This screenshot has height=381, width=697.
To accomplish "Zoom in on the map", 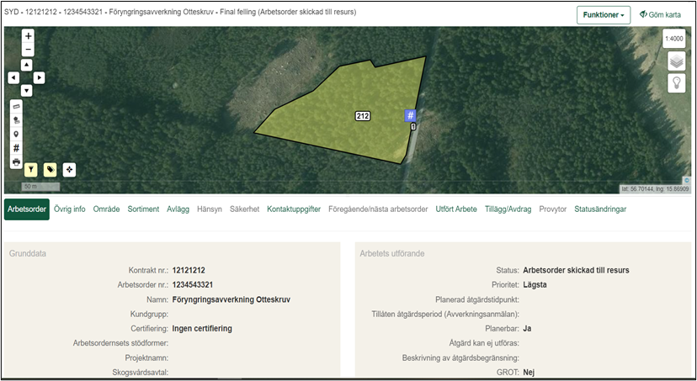I will (x=28, y=36).
